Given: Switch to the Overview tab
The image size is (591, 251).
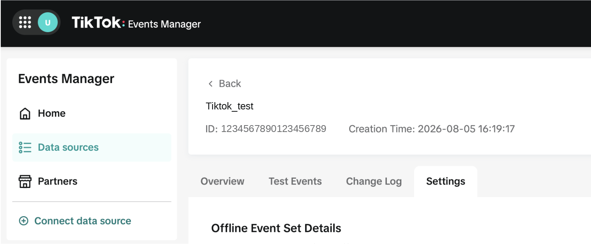Looking at the screenshot, I should tap(222, 181).
